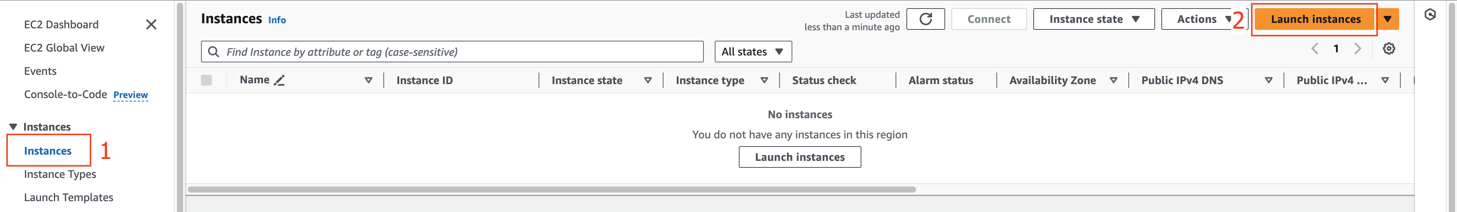
Task: Refresh the instances list
Action: click(x=925, y=19)
